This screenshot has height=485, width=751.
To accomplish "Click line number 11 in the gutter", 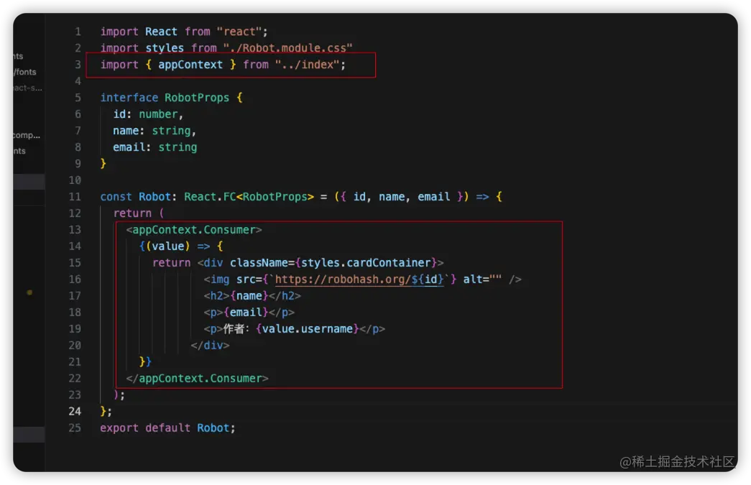I will pyautogui.click(x=75, y=197).
